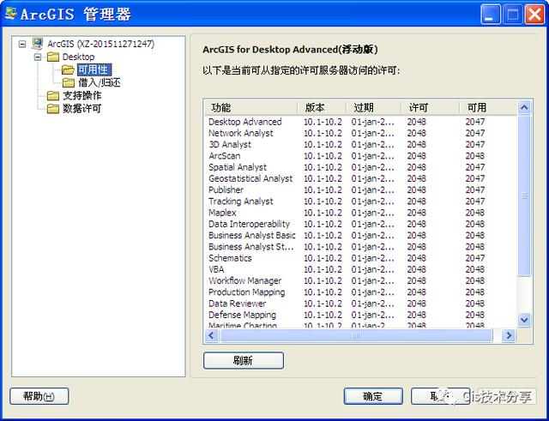The width and height of the screenshot is (549, 421).
Task: Sort by the 可用 column header
Action: pyautogui.click(x=488, y=107)
